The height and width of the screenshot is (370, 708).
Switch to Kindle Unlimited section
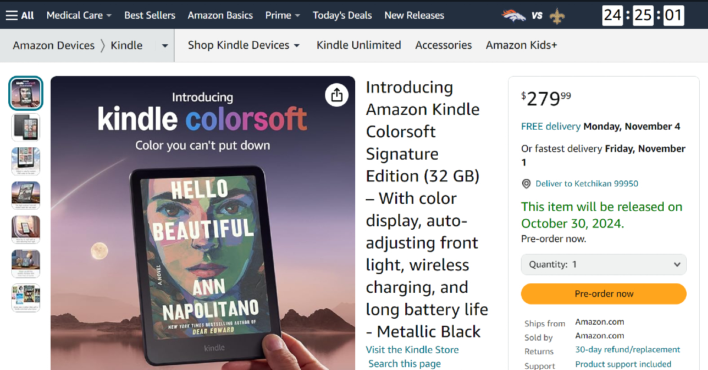pos(358,45)
